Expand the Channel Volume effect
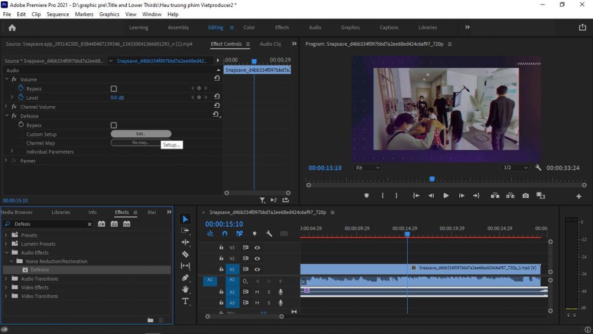593x334 pixels. click(x=6, y=107)
